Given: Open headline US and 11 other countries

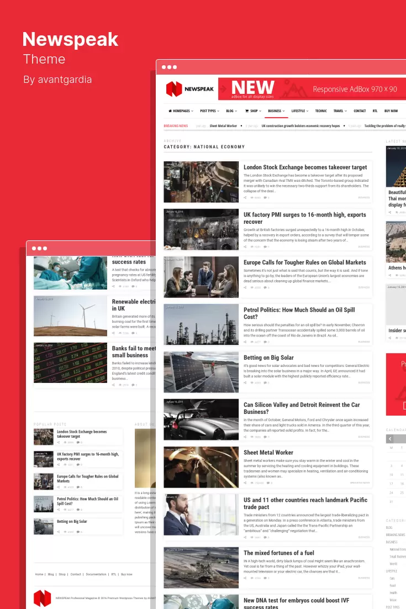Looking at the screenshot, I should [x=305, y=503].
